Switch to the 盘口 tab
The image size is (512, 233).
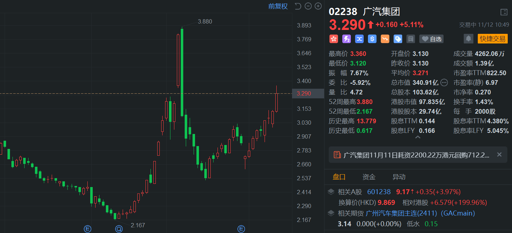click(339, 177)
